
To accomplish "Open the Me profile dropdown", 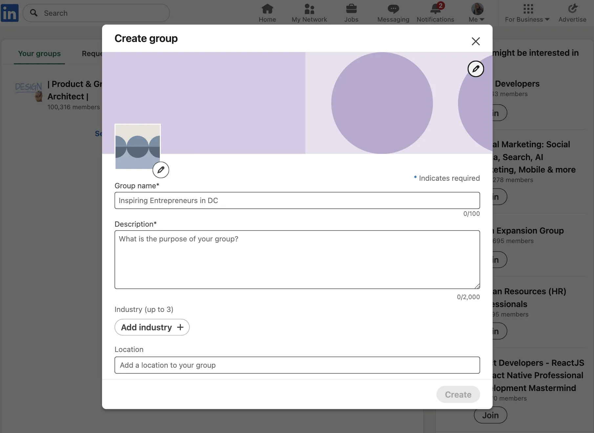I will (476, 13).
